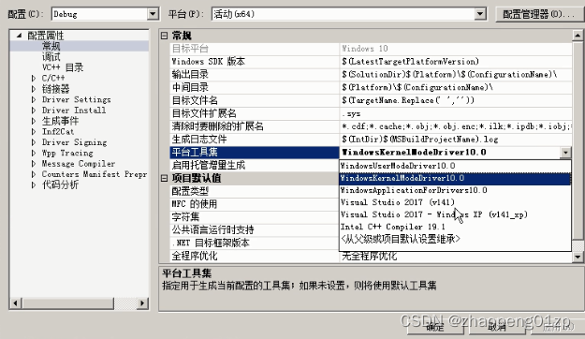The image size is (585, 339).
Task: Choose WindowsUserModeDriver10.0 toolset
Action: coord(455,166)
